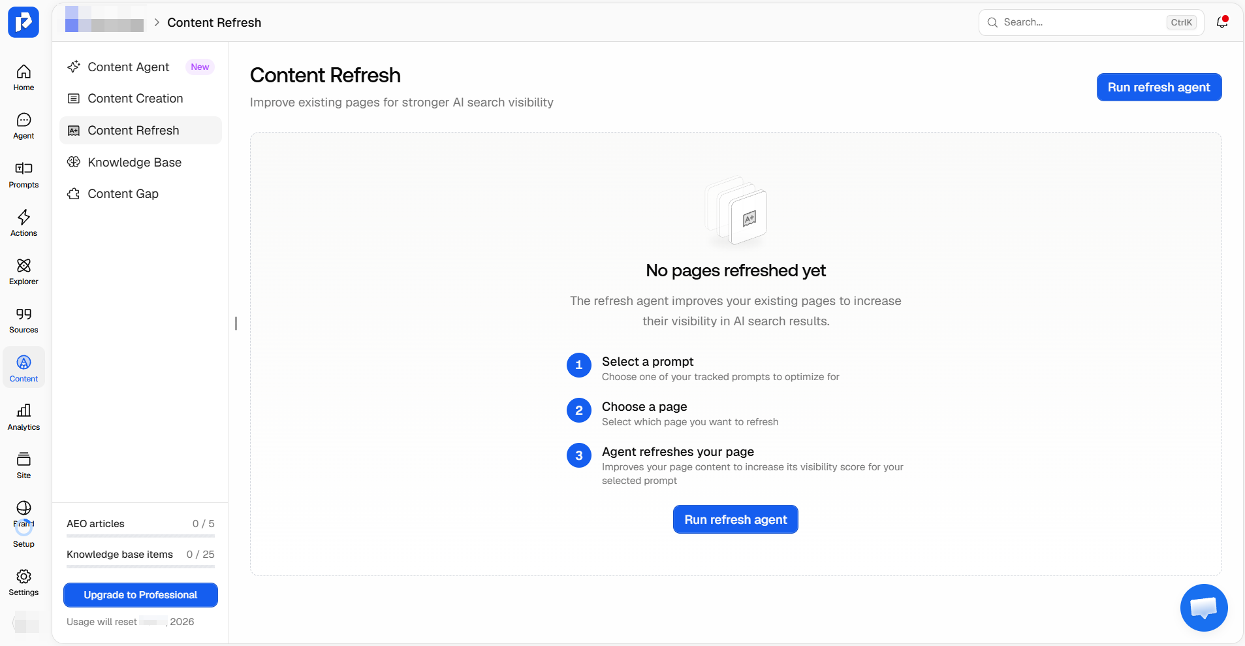Click the top Run refresh agent button

pos(1159,88)
